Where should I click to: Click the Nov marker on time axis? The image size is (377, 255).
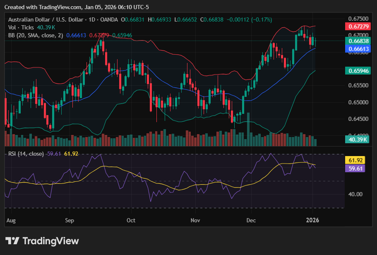(195, 220)
